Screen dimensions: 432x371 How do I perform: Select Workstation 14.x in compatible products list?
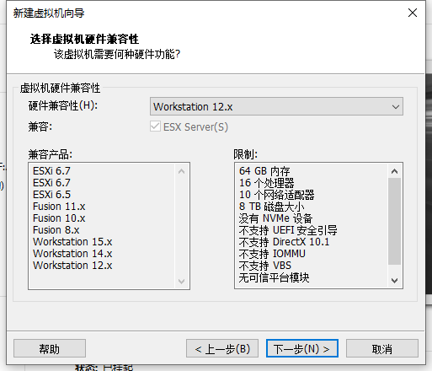click(x=72, y=254)
